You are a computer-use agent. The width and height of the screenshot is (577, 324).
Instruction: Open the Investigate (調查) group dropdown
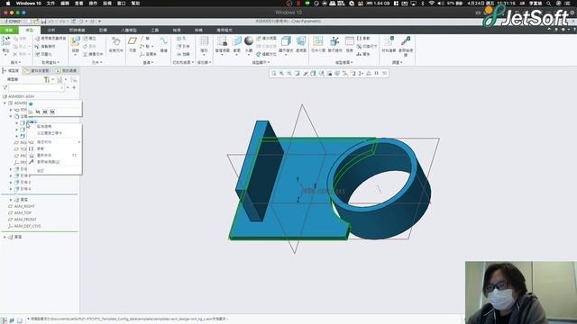397,62
